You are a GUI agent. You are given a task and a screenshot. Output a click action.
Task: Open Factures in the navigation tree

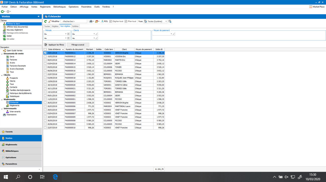[x=13, y=60]
